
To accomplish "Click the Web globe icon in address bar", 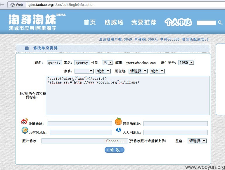I will click(13, 5).
